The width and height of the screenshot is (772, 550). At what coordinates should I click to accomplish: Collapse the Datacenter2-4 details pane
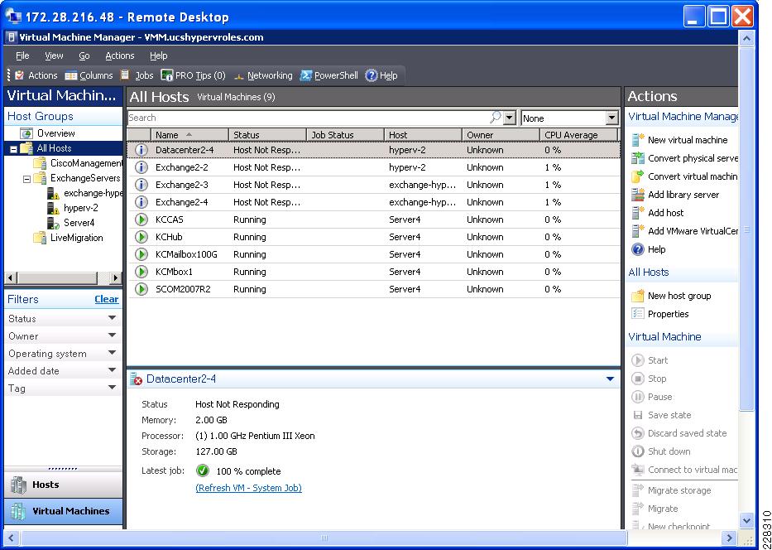[610, 379]
